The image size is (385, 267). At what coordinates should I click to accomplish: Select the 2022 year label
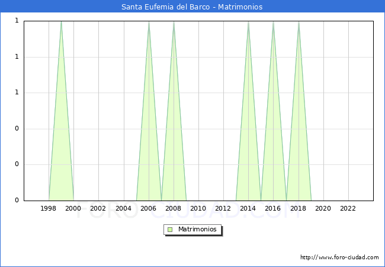[x=348, y=208]
